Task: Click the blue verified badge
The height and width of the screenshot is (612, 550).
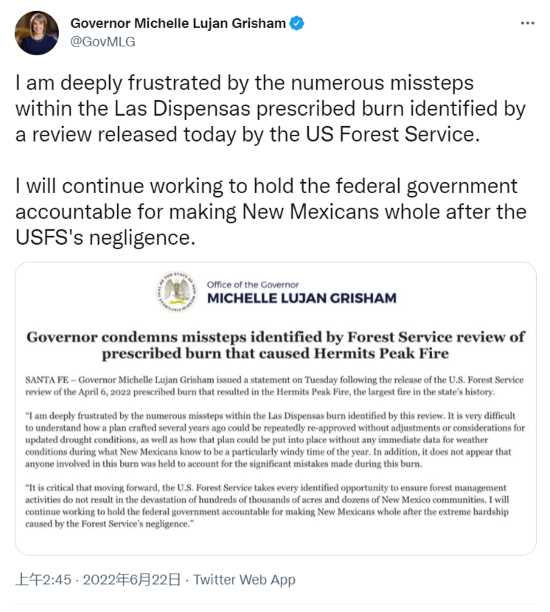Action: (296, 24)
